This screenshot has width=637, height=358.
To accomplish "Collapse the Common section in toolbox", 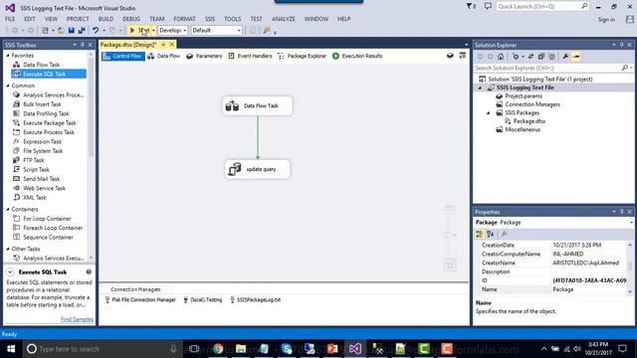I will click(x=8, y=86).
